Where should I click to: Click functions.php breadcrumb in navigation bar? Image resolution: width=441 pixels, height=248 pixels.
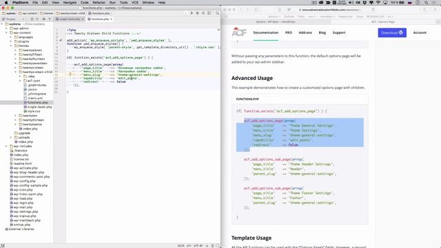click(x=99, y=13)
